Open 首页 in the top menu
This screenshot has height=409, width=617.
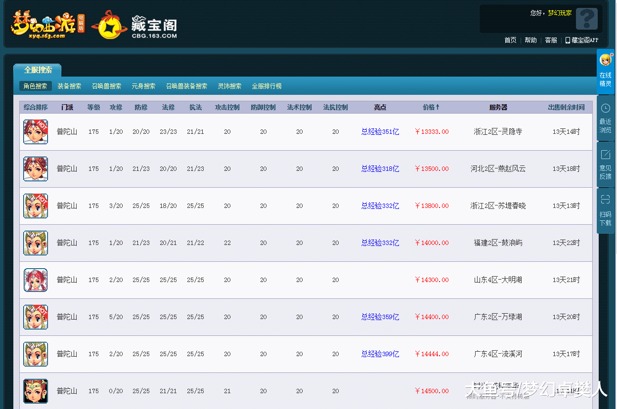click(510, 40)
